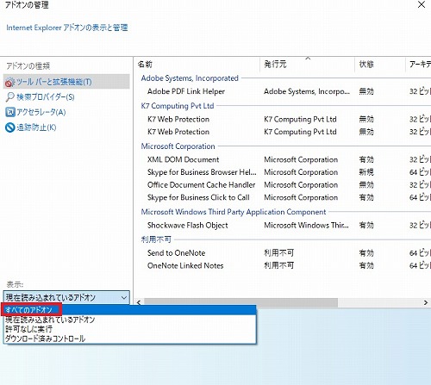Choose すべてのアドオン from the dropdown list
This screenshot has width=431, height=385.
129,310
